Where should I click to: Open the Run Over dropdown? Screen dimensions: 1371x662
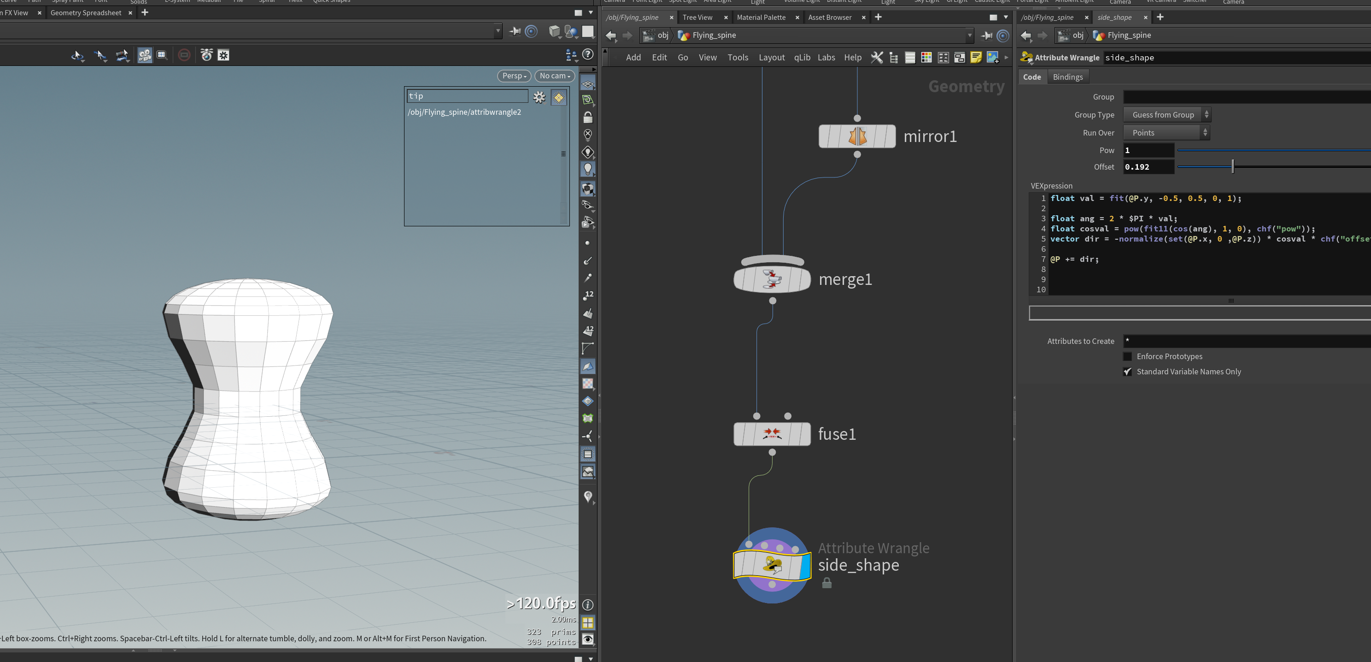coord(1166,133)
